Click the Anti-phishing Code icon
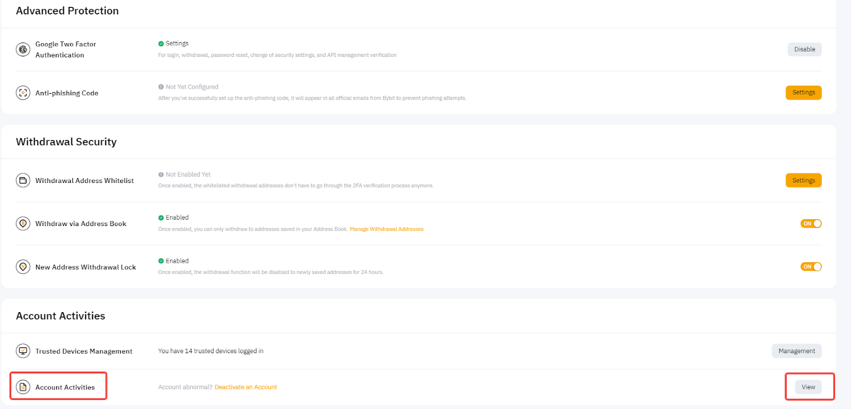This screenshot has width=851, height=409. 23,93
